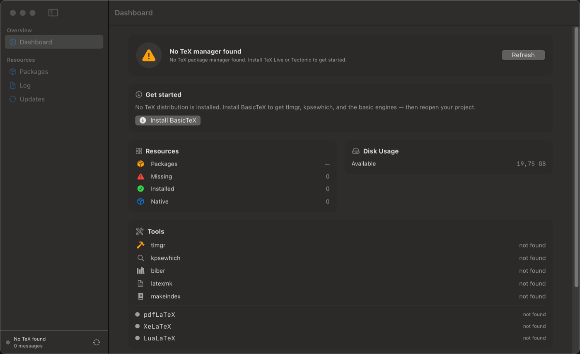Click the red Missing warning icon
This screenshot has width=580, height=354.
(x=140, y=176)
